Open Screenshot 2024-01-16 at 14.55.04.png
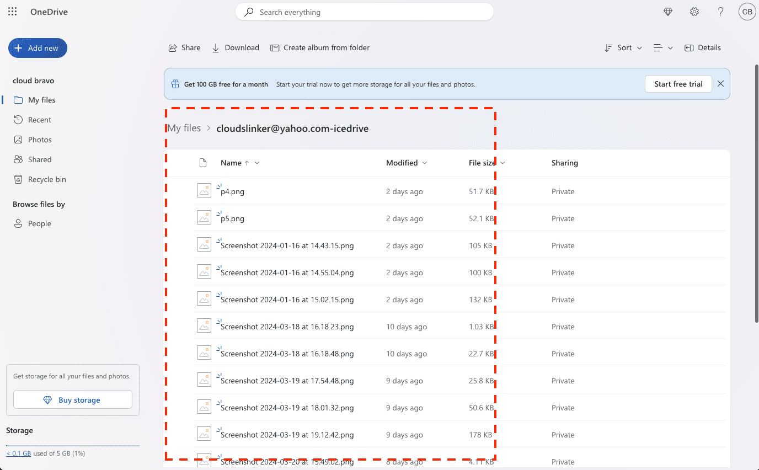Screen dimensions: 759x470 tap(287, 273)
